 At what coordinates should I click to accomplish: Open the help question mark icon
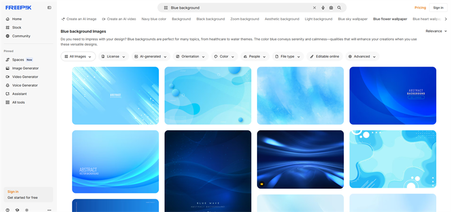tap(7, 210)
